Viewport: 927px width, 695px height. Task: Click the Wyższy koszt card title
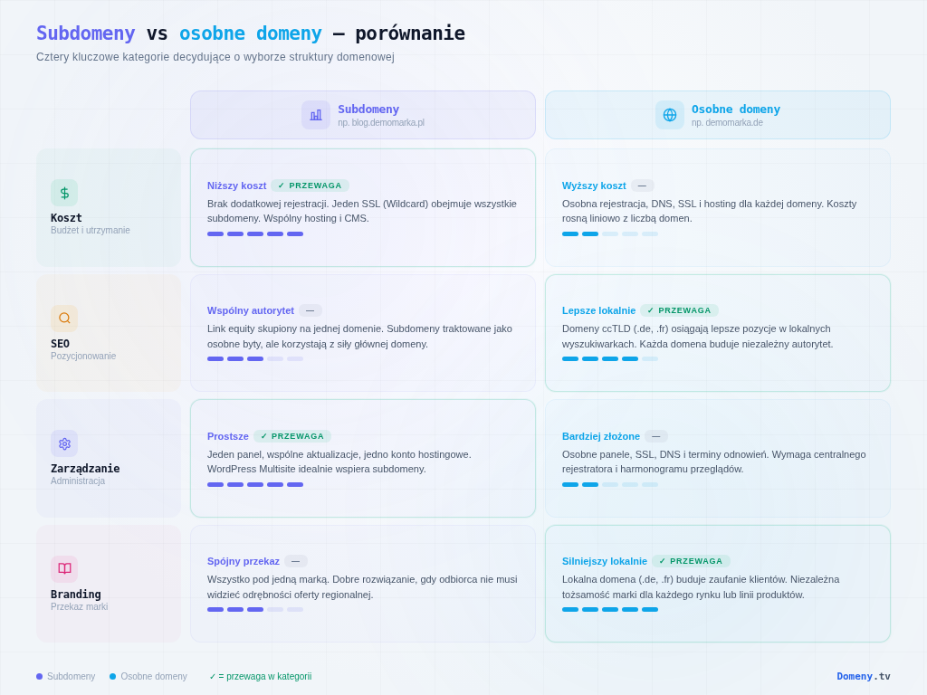point(594,186)
